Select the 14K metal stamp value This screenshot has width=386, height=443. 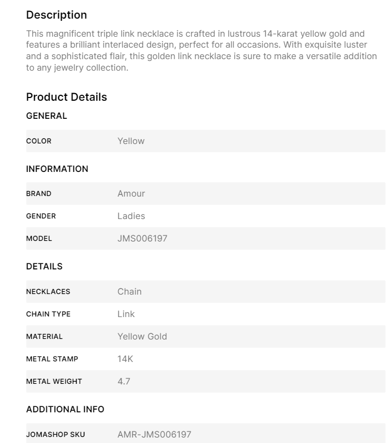click(x=125, y=359)
